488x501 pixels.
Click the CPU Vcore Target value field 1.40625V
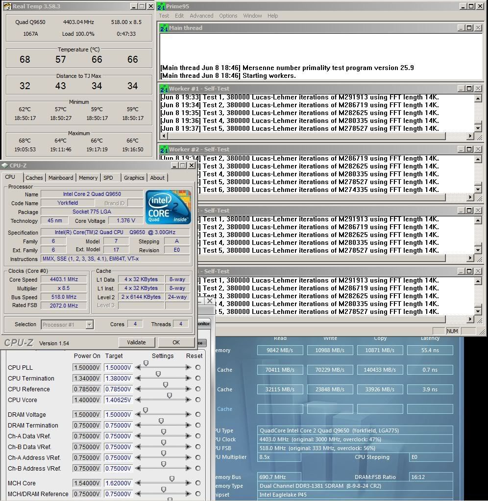(118, 400)
